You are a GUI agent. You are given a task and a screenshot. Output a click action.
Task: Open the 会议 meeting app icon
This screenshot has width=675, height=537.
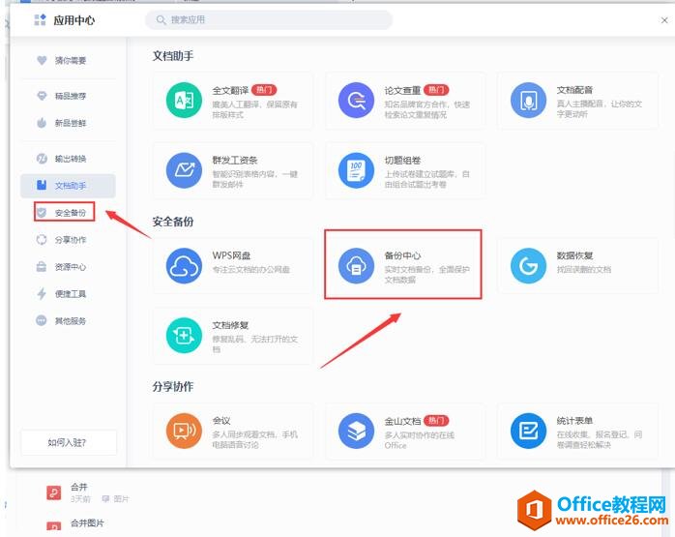[x=185, y=431]
